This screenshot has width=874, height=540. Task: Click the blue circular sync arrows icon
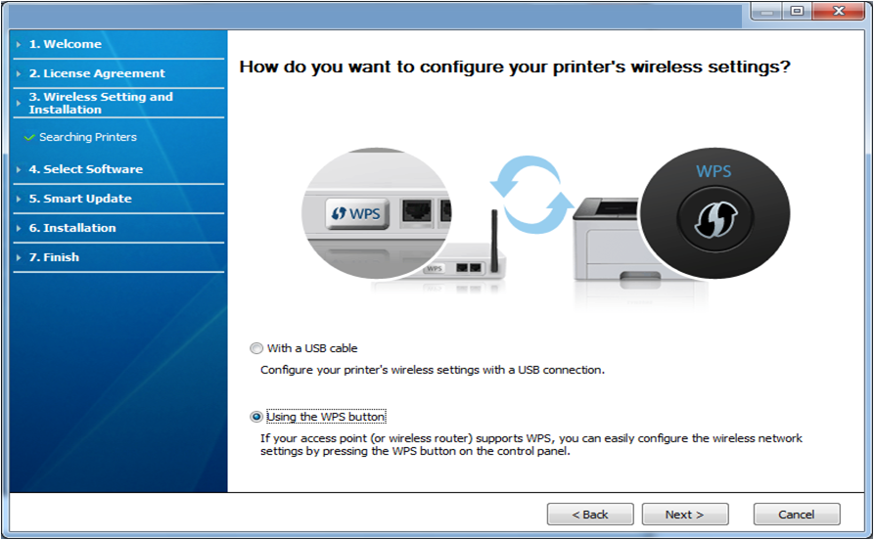click(530, 194)
